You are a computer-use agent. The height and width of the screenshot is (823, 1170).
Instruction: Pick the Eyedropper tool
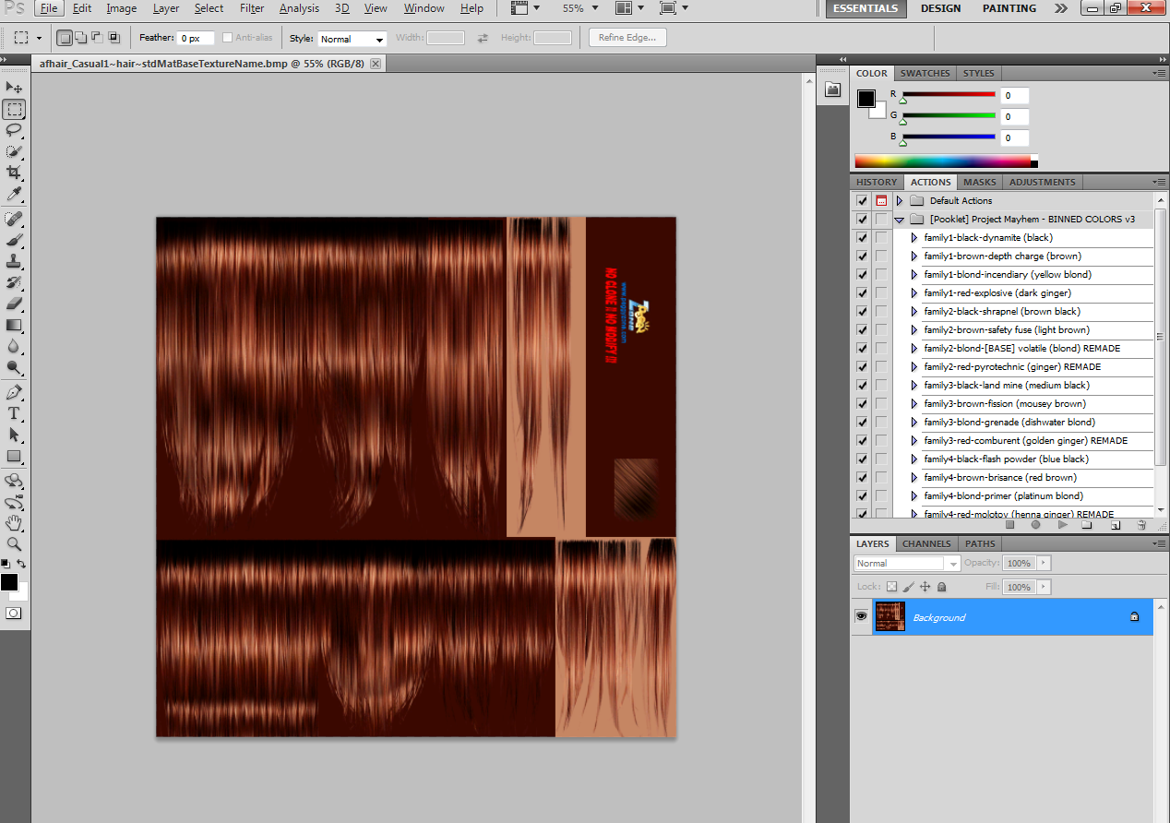(x=14, y=194)
